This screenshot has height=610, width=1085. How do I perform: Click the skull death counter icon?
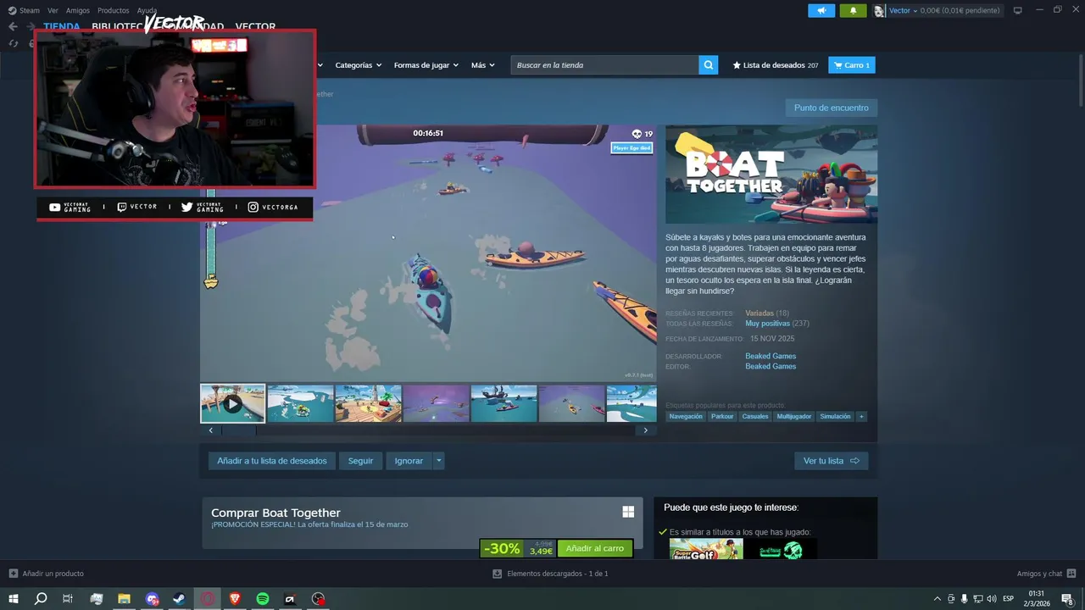tap(637, 134)
